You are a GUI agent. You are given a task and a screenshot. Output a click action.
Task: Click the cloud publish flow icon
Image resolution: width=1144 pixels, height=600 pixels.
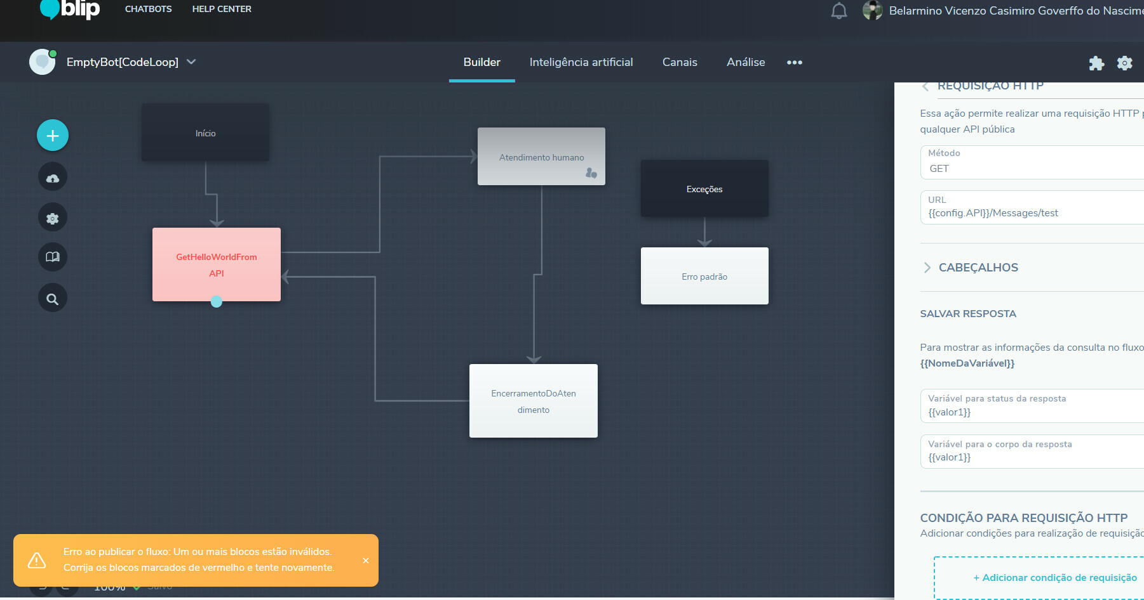pyautogui.click(x=53, y=177)
